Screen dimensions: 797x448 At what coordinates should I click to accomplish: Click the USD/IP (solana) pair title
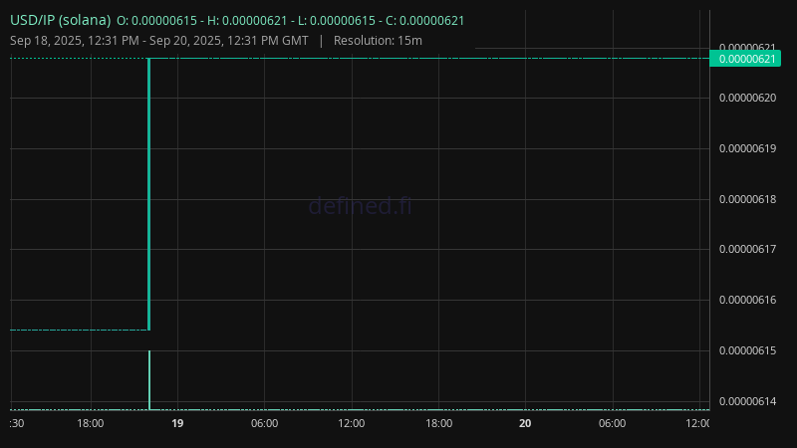coord(61,20)
